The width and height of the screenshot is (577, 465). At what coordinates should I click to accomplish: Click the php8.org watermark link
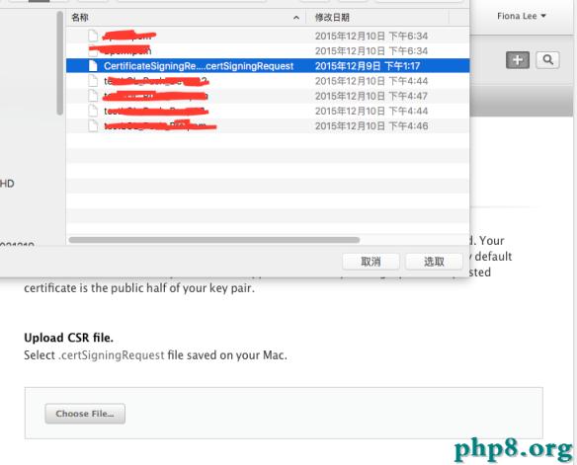pyautogui.click(x=514, y=449)
